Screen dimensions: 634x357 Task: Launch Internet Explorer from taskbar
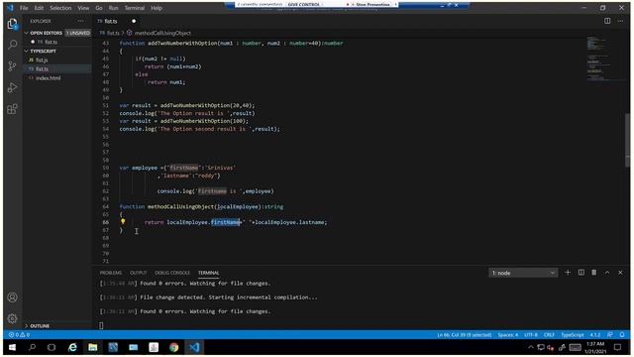[x=72, y=347]
